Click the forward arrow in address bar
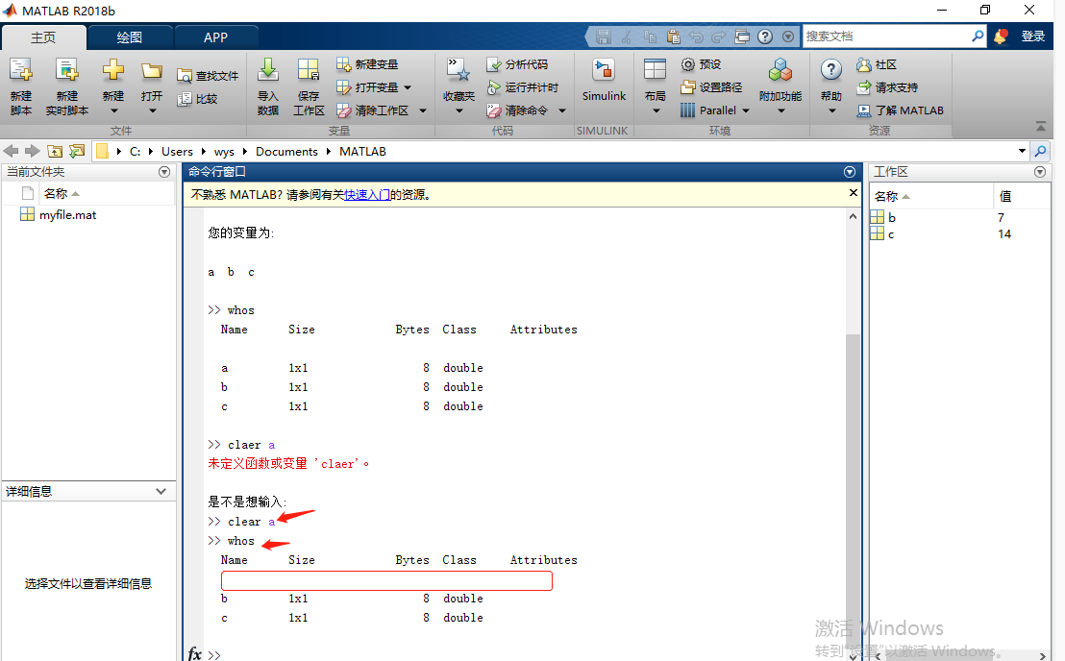The height and width of the screenshot is (661, 1065). tap(32, 151)
